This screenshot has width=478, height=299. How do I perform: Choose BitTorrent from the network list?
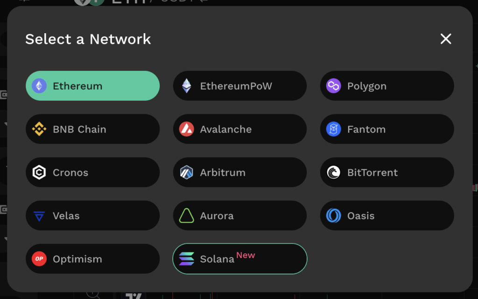[387, 172]
